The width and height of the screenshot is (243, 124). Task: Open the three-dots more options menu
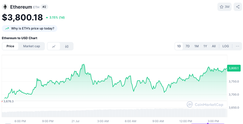click(x=238, y=46)
